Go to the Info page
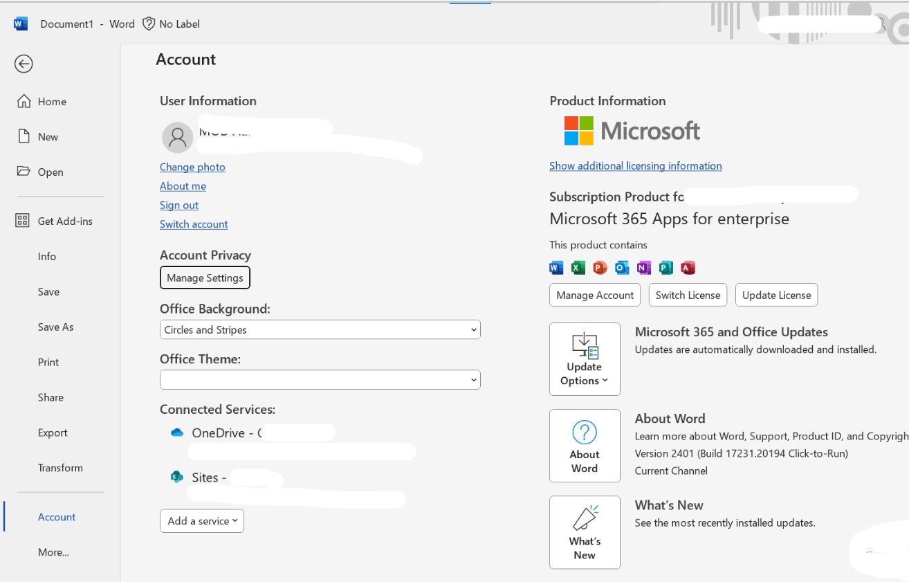Viewport: 909px width, 582px height. (x=47, y=257)
